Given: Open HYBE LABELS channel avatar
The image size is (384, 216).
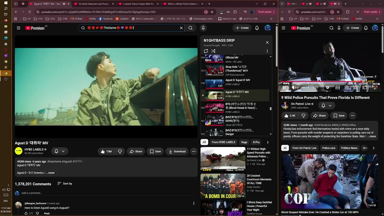Looking at the screenshot, I should (19, 151).
